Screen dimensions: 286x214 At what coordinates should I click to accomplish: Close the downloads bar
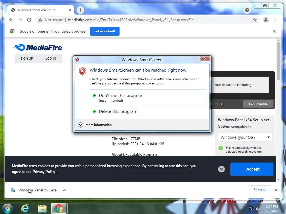pyautogui.click(x=276, y=190)
